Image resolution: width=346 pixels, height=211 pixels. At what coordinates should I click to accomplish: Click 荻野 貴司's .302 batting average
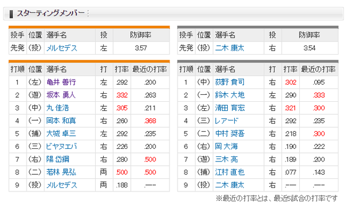291,82
